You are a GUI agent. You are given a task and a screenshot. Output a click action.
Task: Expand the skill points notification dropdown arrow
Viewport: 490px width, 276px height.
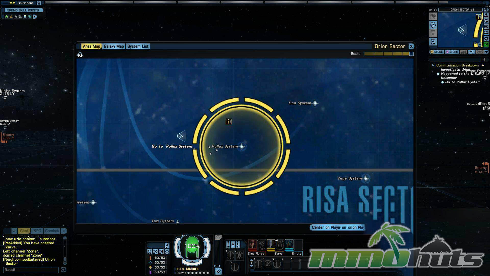tap(35, 17)
